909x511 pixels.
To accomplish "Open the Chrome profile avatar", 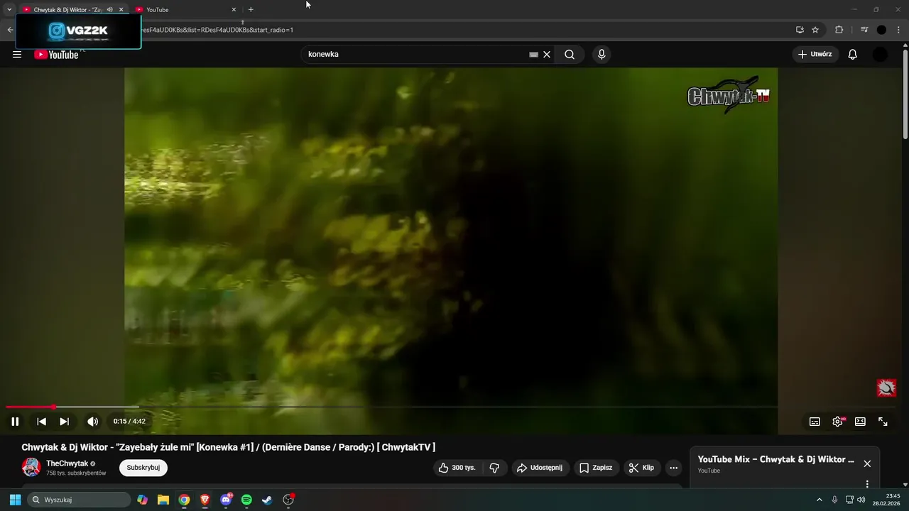I will point(881,30).
